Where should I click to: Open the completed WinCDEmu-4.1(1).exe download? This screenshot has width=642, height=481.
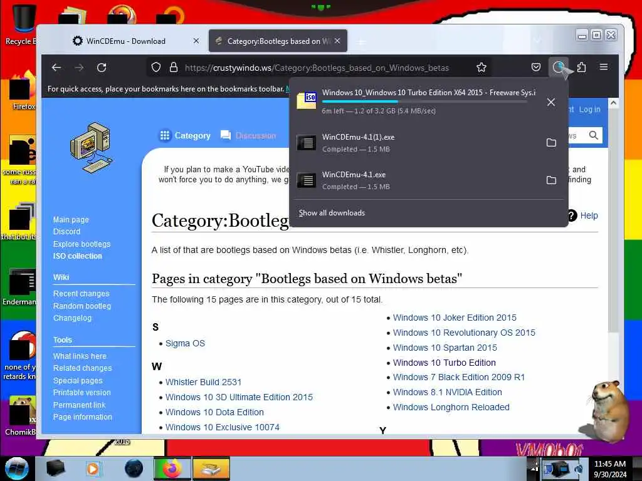click(x=416, y=143)
